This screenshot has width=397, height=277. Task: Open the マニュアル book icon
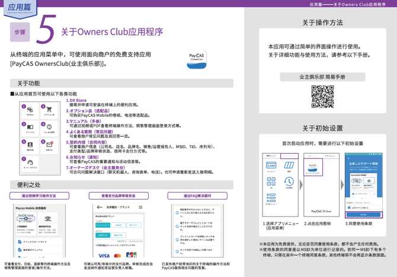tap(30, 128)
